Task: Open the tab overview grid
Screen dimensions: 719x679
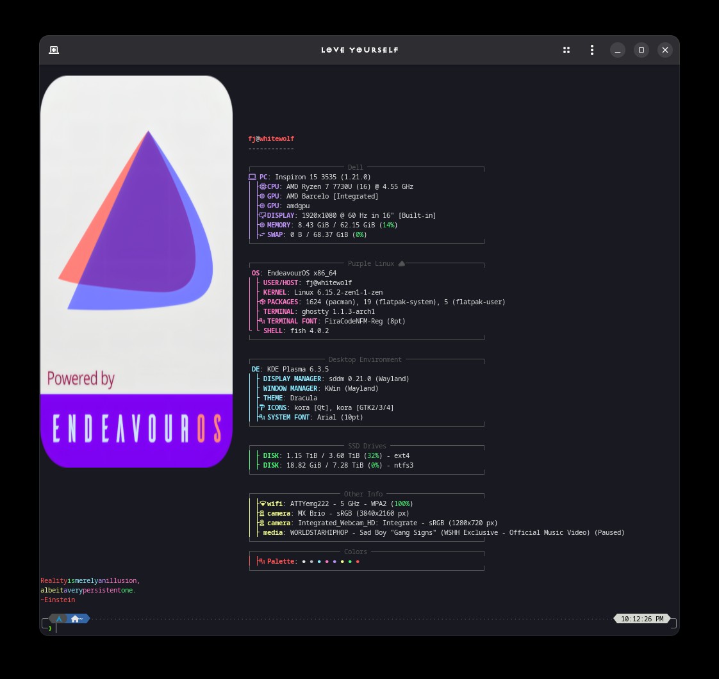Action: [x=566, y=50]
